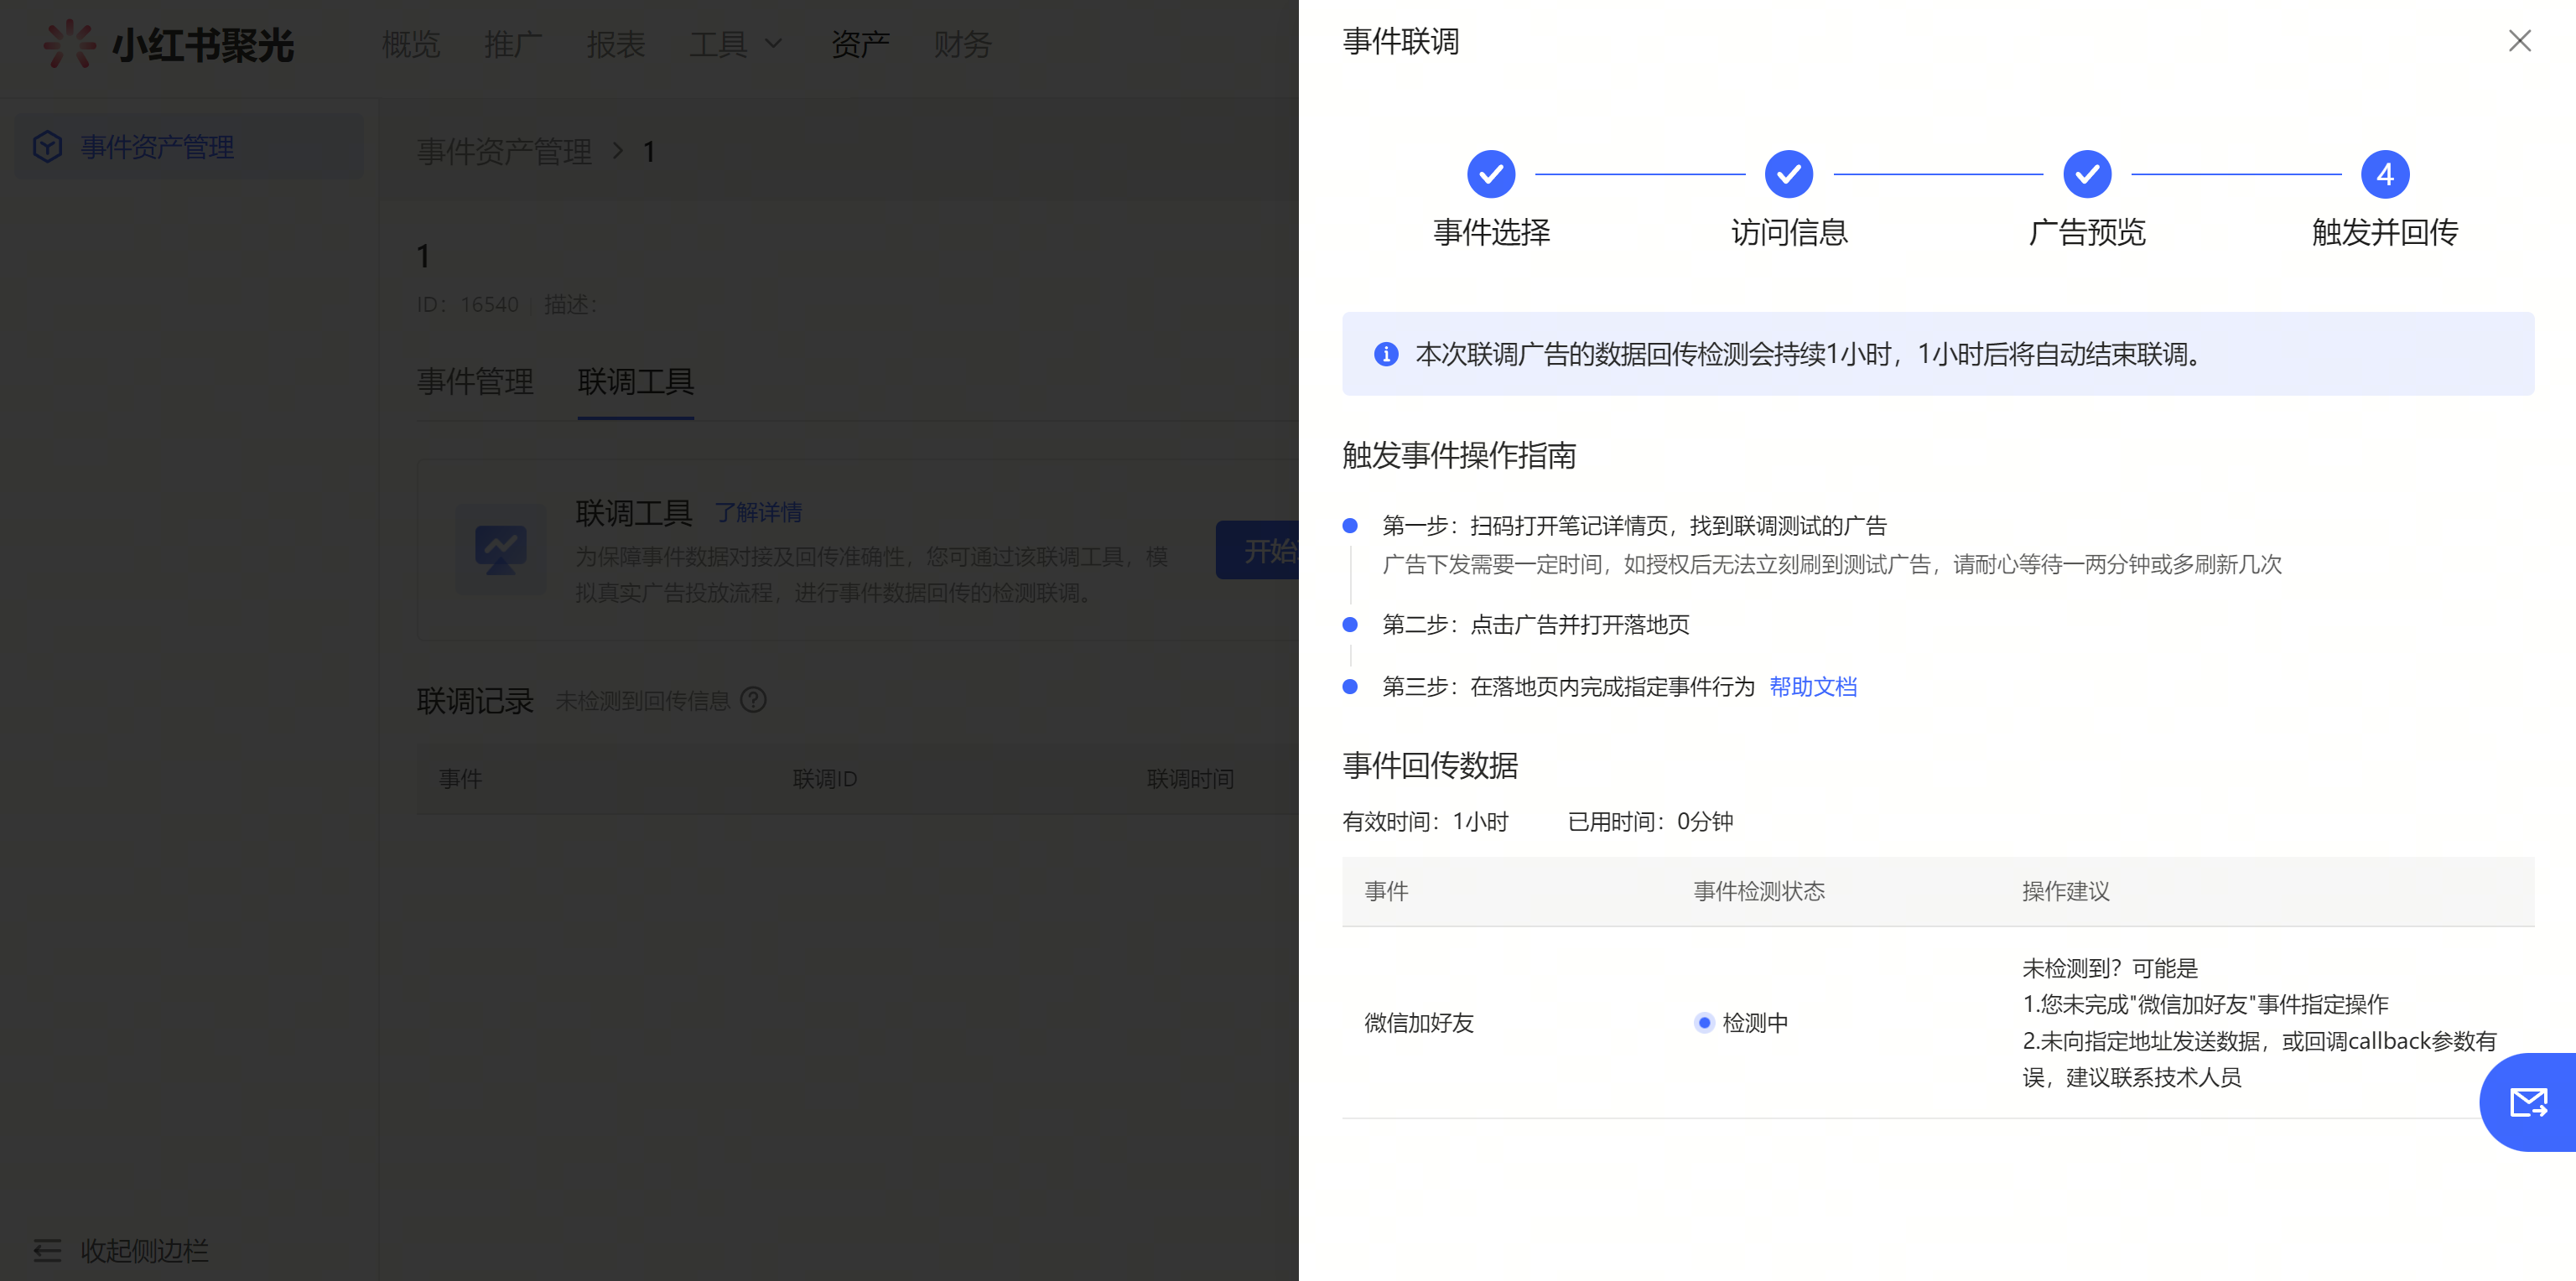The width and height of the screenshot is (2576, 1281).
Task: Click the 广告预览 step checkmark
Action: coord(2087,174)
